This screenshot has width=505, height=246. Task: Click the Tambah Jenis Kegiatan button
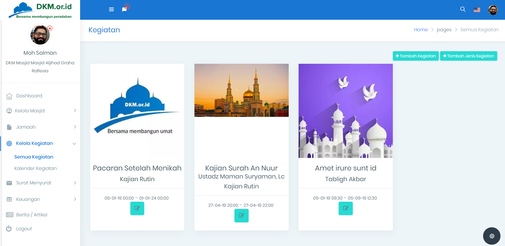pyautogui.click(x=468, y=56)
